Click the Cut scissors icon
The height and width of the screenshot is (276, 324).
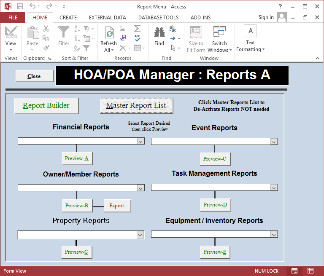coord(46,29)
